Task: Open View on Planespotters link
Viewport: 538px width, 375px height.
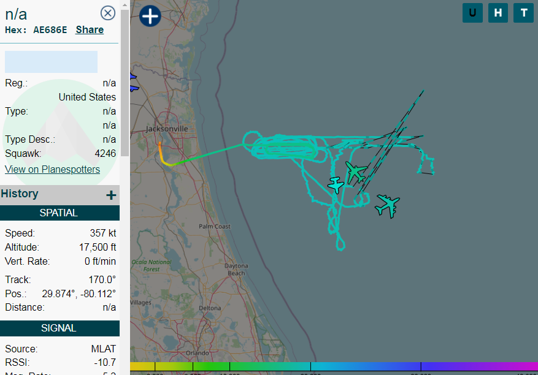Action: click(52, 169)
